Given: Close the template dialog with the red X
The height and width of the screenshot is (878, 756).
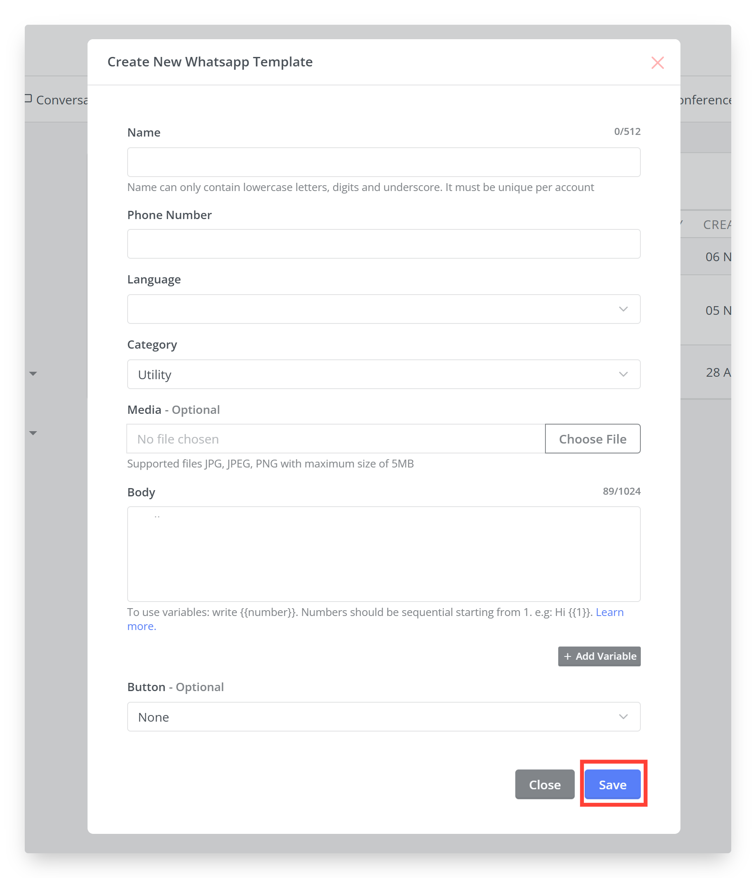Looking at the screenshot, I should coord(657,63).
